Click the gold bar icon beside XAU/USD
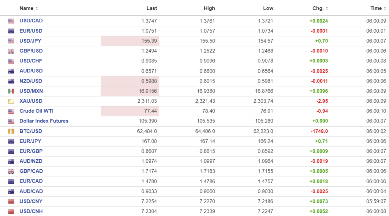This screenshot has width=389, height=216. click(11, 101)
